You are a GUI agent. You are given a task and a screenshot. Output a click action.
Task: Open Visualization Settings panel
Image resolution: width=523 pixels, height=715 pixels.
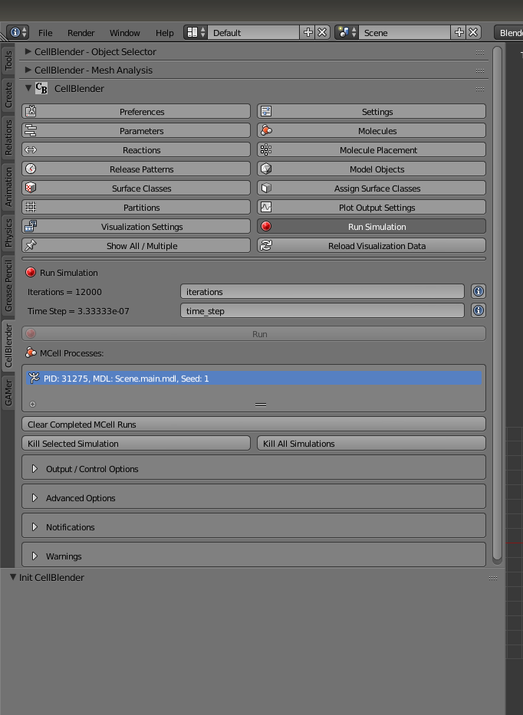click(136, 226)
